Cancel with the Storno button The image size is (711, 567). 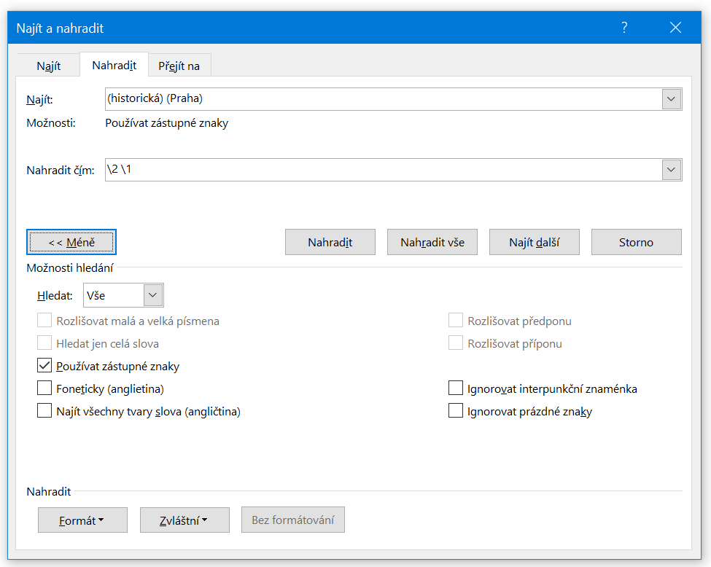coord(636,242)
